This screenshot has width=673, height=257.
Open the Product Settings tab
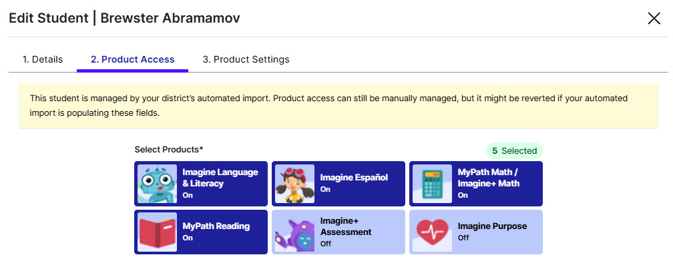(246, 59)
